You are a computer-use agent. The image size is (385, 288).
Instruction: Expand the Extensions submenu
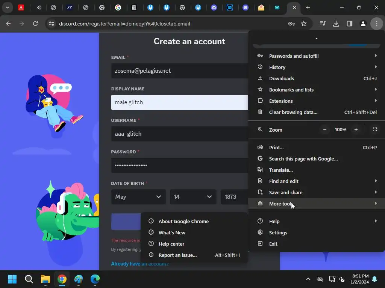tap(317, 101)
